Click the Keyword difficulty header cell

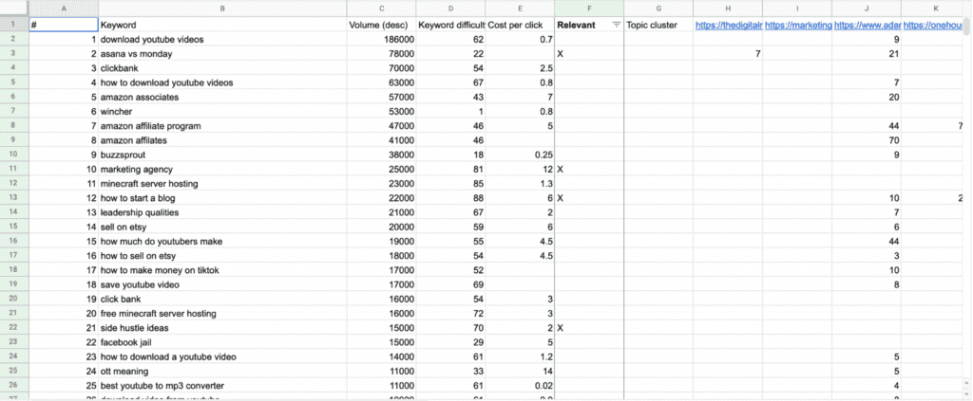[x=450, y=25]
